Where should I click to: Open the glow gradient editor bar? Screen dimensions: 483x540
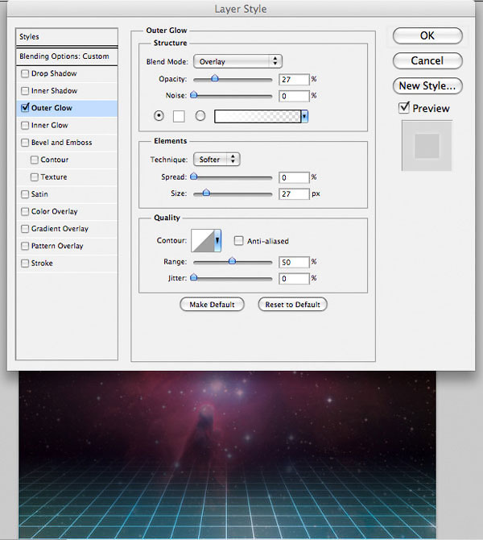258,116
